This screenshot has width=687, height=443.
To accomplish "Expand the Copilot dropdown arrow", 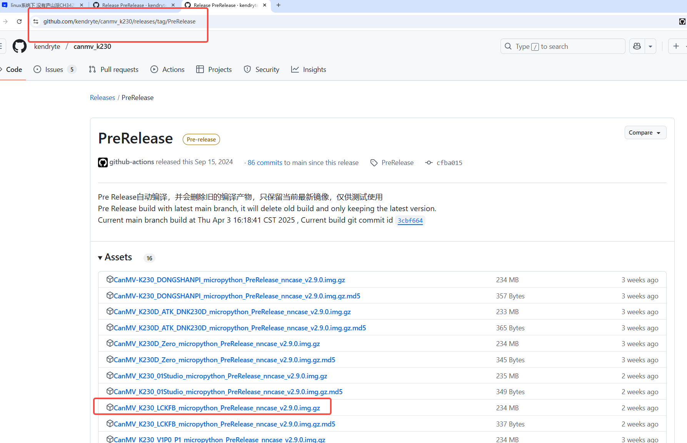I will tap(650, 47).
